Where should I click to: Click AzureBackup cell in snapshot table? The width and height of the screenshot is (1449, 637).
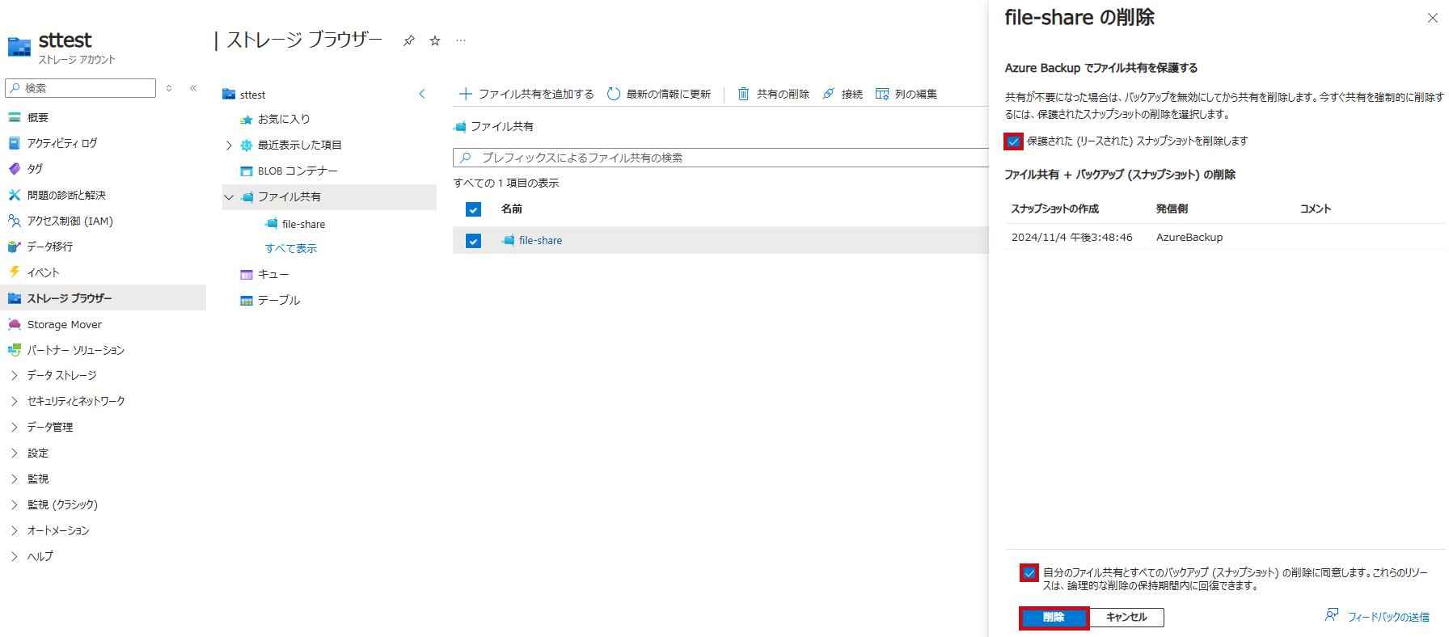[1189, 238]
